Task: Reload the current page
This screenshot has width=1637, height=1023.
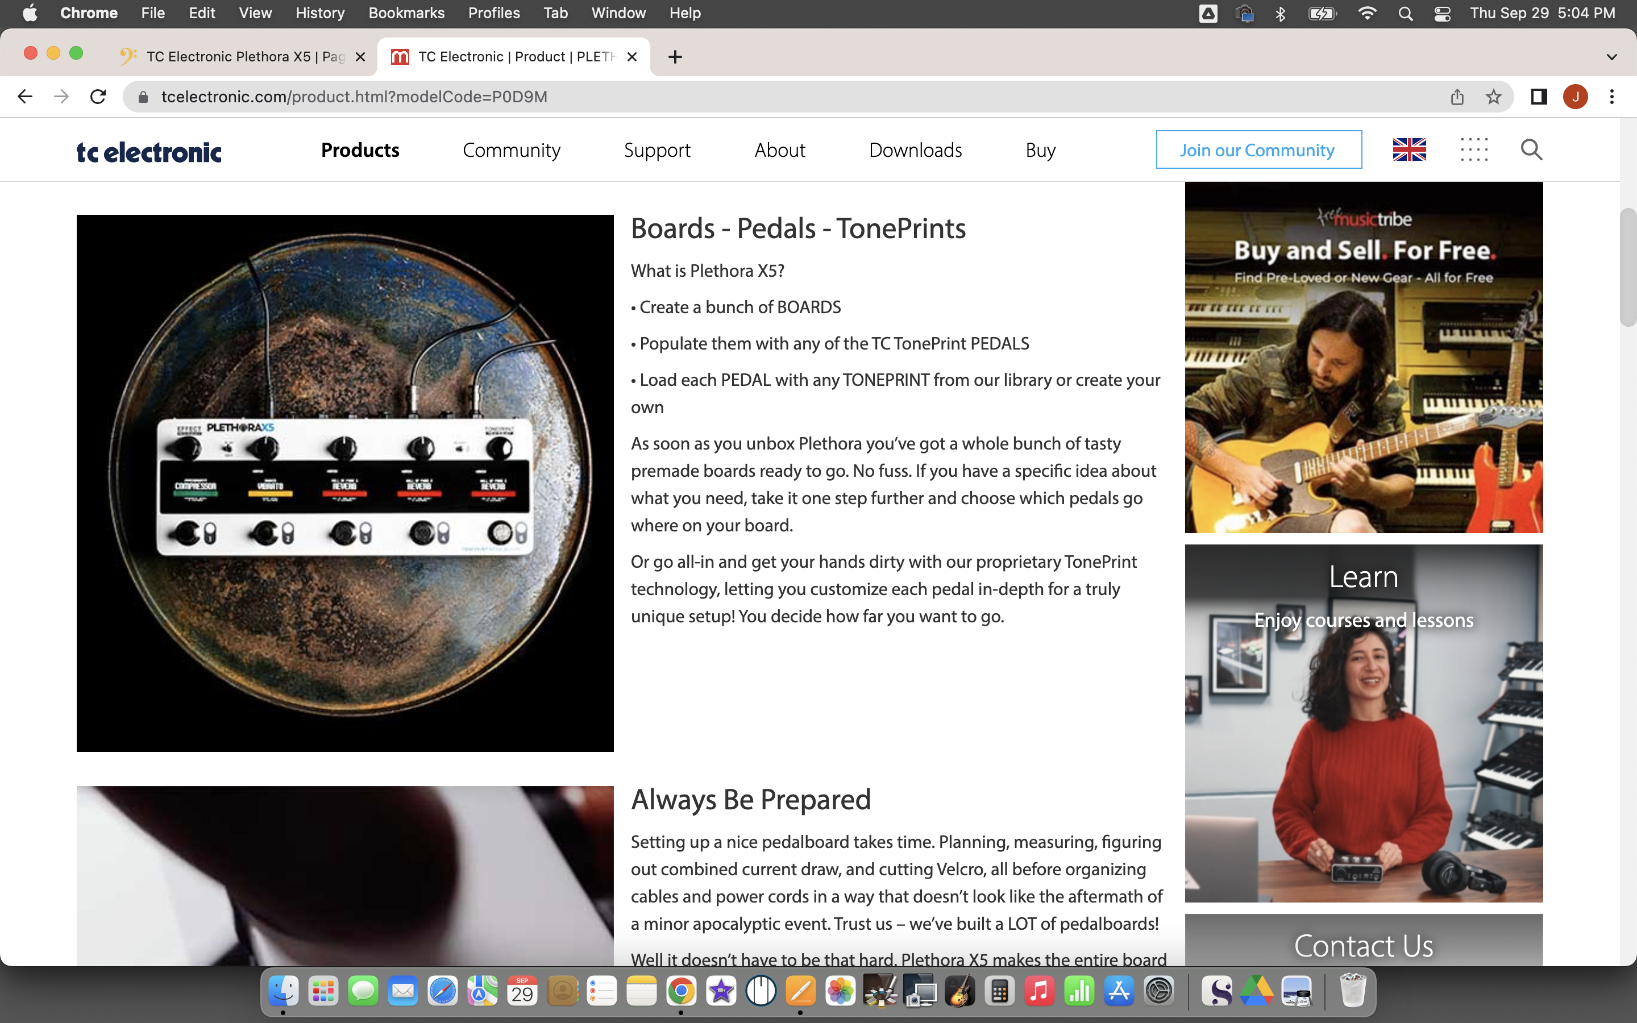Action: click(98, 97)
